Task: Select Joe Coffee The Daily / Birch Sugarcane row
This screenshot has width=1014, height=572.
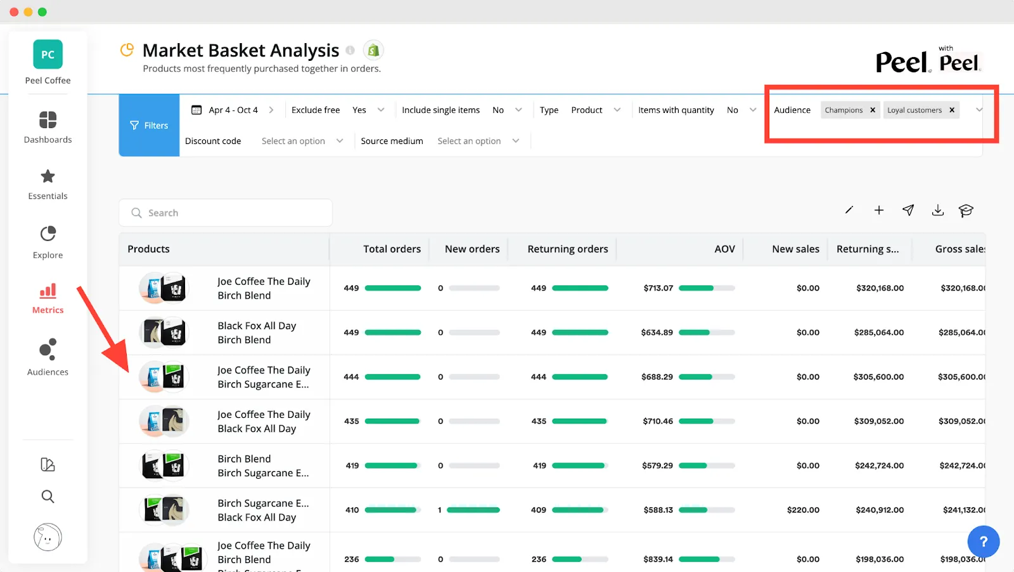Action: (x=552, y=377)
